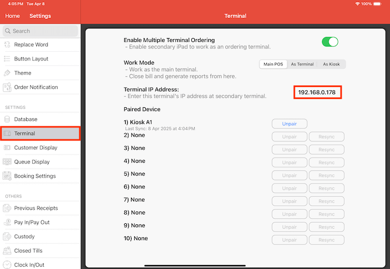
Task: Click Resync for device slot 6
Action: click(x=326, y=188)
